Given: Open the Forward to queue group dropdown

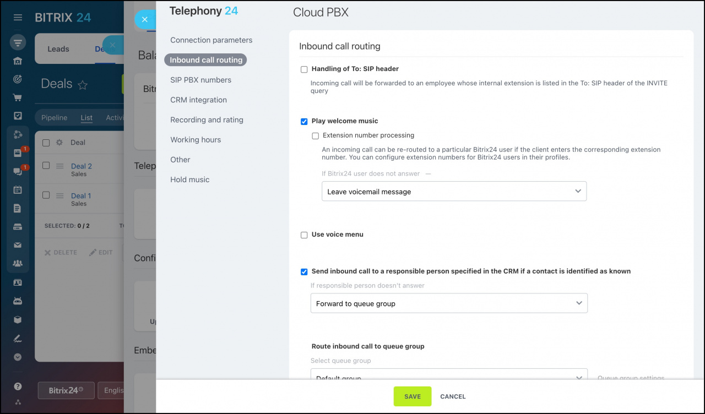Looking at the screenshot, I should (449, 303).
